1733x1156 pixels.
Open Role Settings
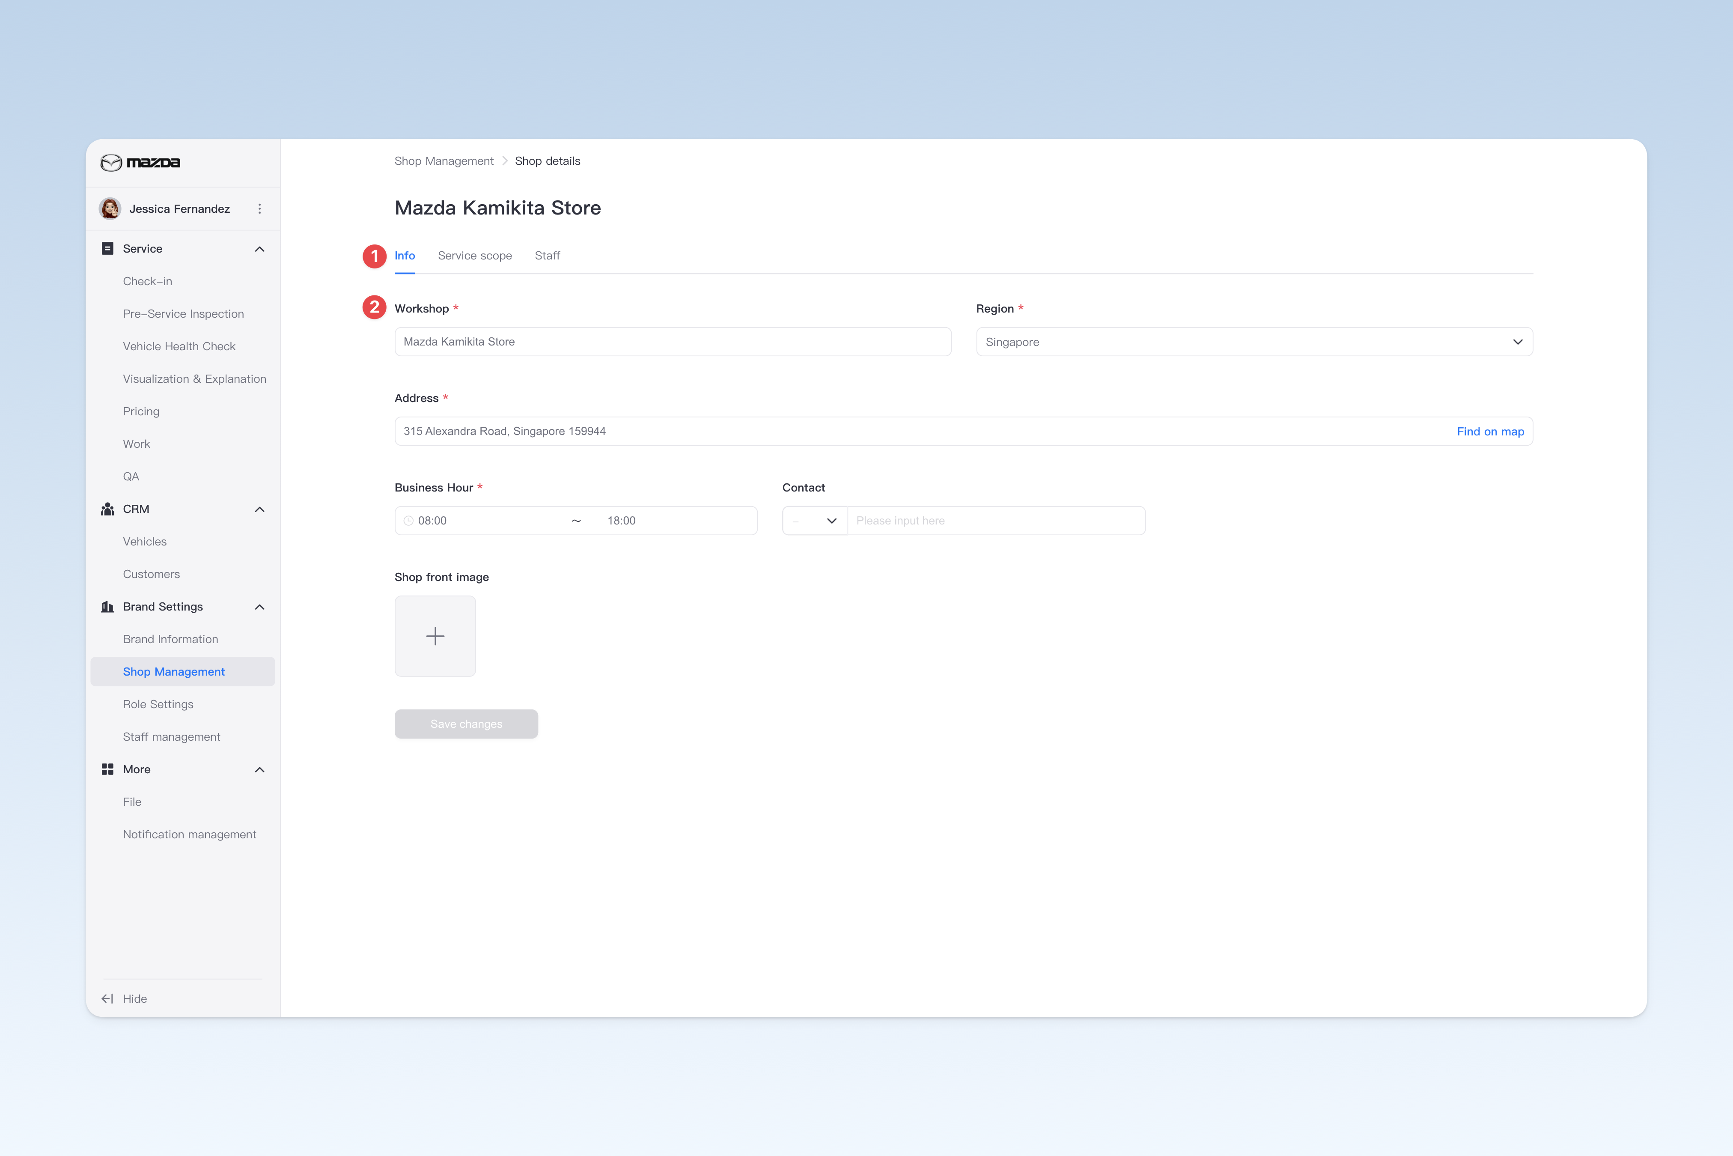158,704
